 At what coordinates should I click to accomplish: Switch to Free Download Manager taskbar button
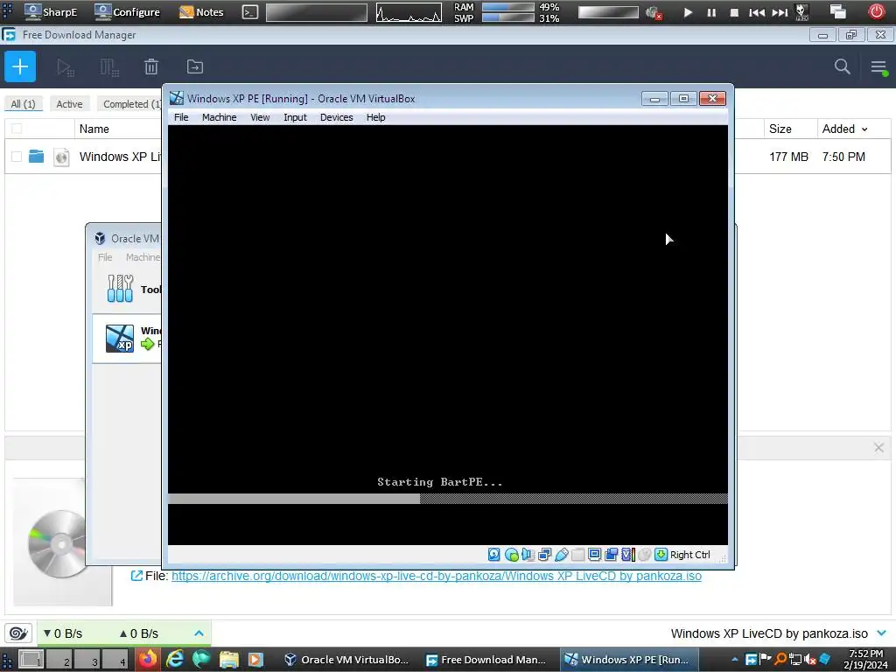point(486,660)
